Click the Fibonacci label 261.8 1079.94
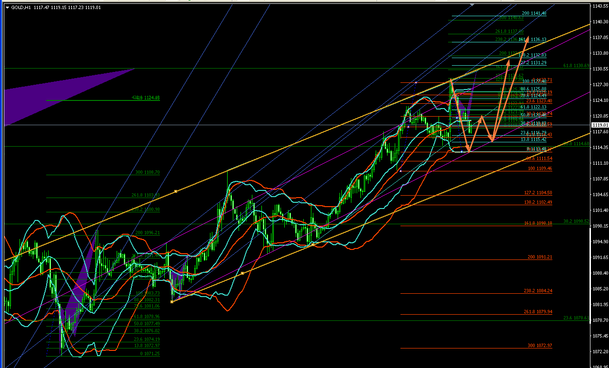Screen dimensions: 609x368 (538, 312)
